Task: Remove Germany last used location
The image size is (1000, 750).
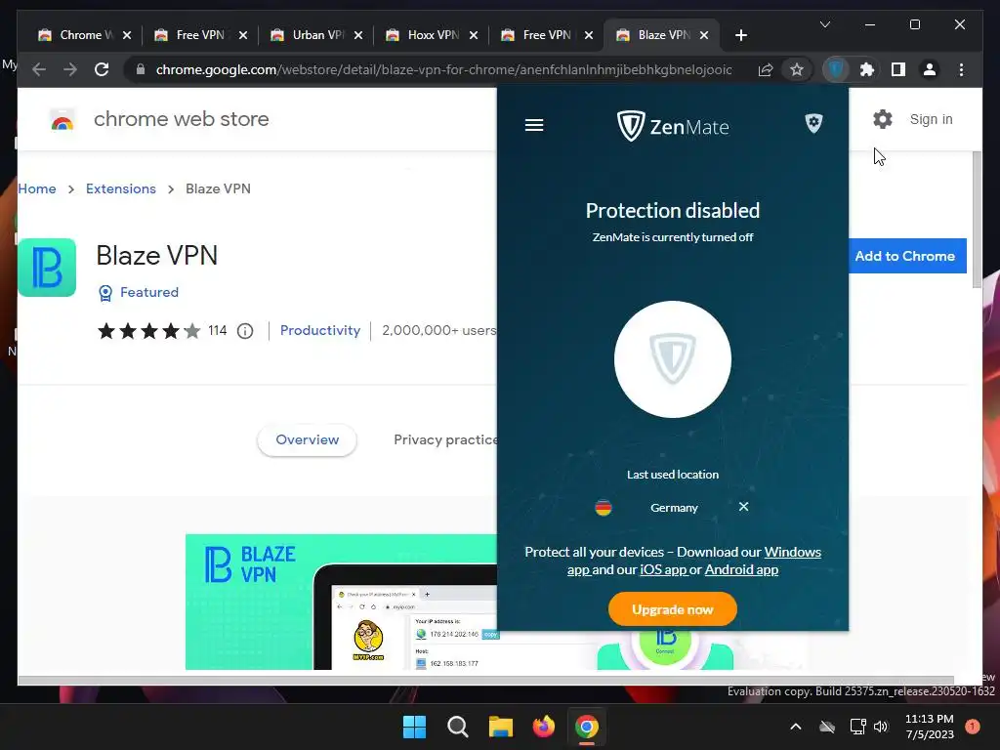Action: (743, 507)
